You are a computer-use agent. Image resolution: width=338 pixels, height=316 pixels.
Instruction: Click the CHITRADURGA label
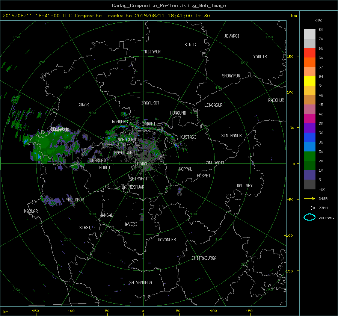pos(204,258)
